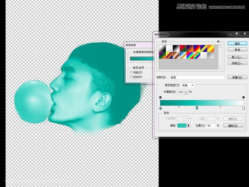Select the left dark color stop
This screenshot has height=187, width=249.
[160, 108]
